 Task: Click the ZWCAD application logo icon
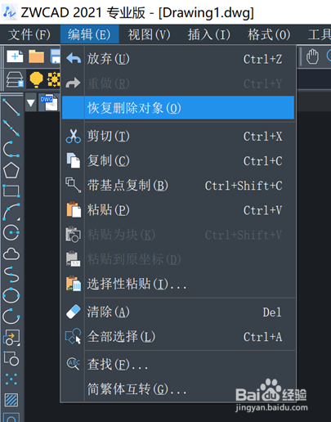click(x=9, y=12)
